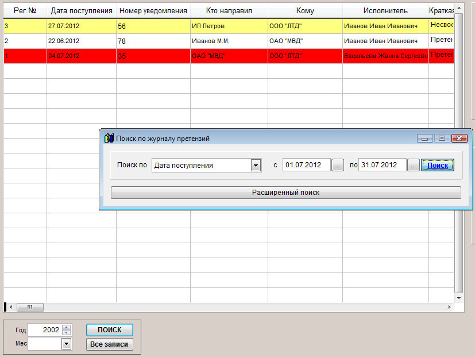The image size is (475, 357).
Task: Minimize the search dialog window
Action: pyautogui.click(x=424, y=139)
